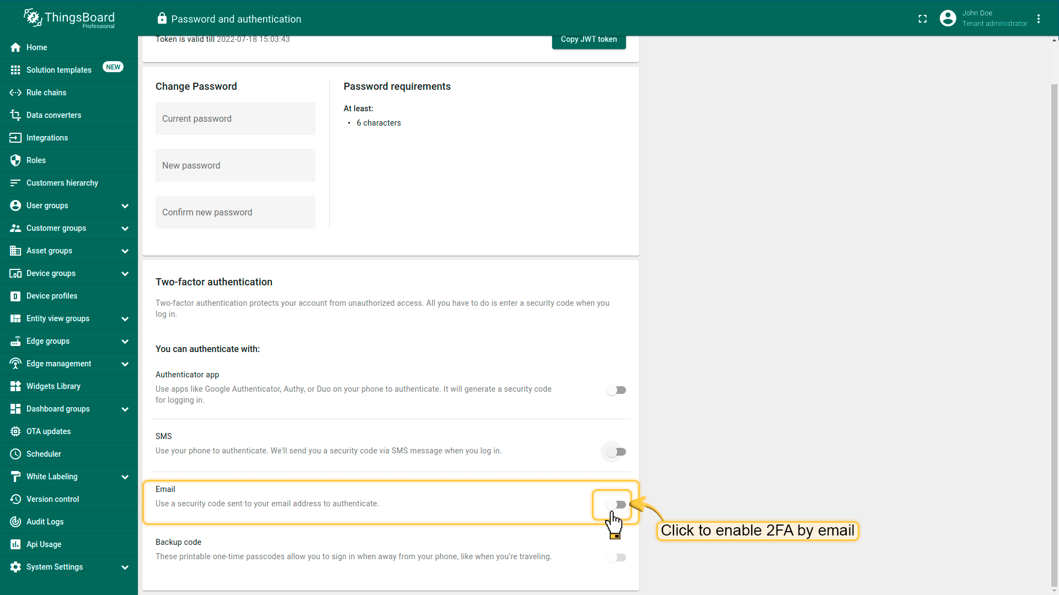The height and width of the screenshot is (595, 1059).
Task: Expand the White Labeling chevron
Action: [x=125, y=477]
